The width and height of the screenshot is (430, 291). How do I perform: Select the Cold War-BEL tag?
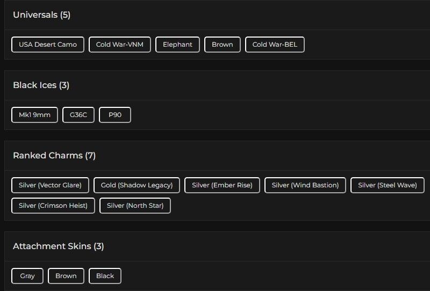[x=275, y=45]
